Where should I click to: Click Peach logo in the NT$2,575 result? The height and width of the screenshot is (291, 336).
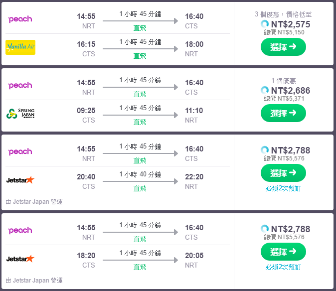click(x=20, y=19)
